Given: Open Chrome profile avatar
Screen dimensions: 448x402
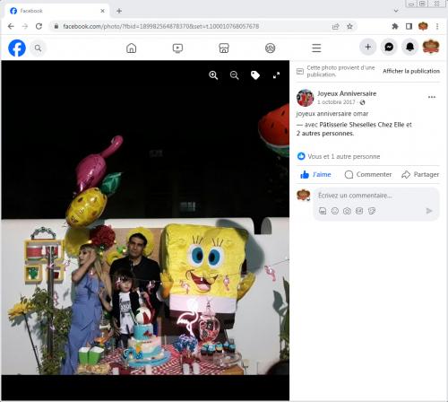Looking at the screenshot, I should coord(423,26).
